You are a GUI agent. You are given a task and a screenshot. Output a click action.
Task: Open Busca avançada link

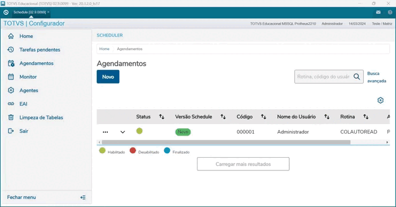click(376, 77)
